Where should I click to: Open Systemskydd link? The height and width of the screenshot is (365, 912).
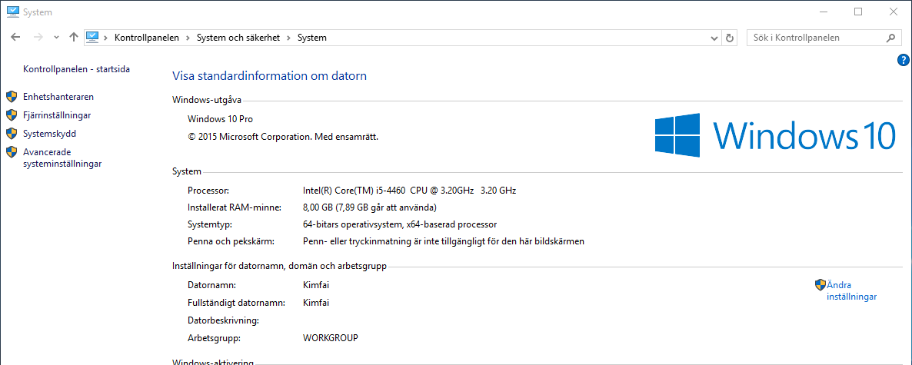pos(49,134)
